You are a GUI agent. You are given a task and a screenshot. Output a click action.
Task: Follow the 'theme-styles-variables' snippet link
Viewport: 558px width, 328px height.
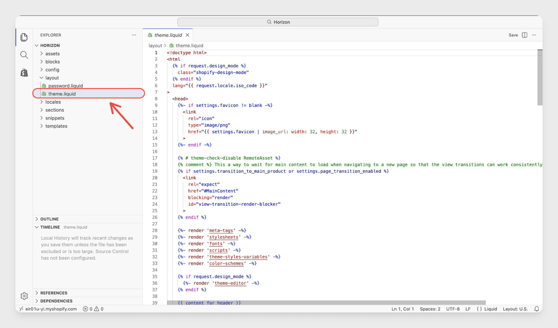point(238,257)
